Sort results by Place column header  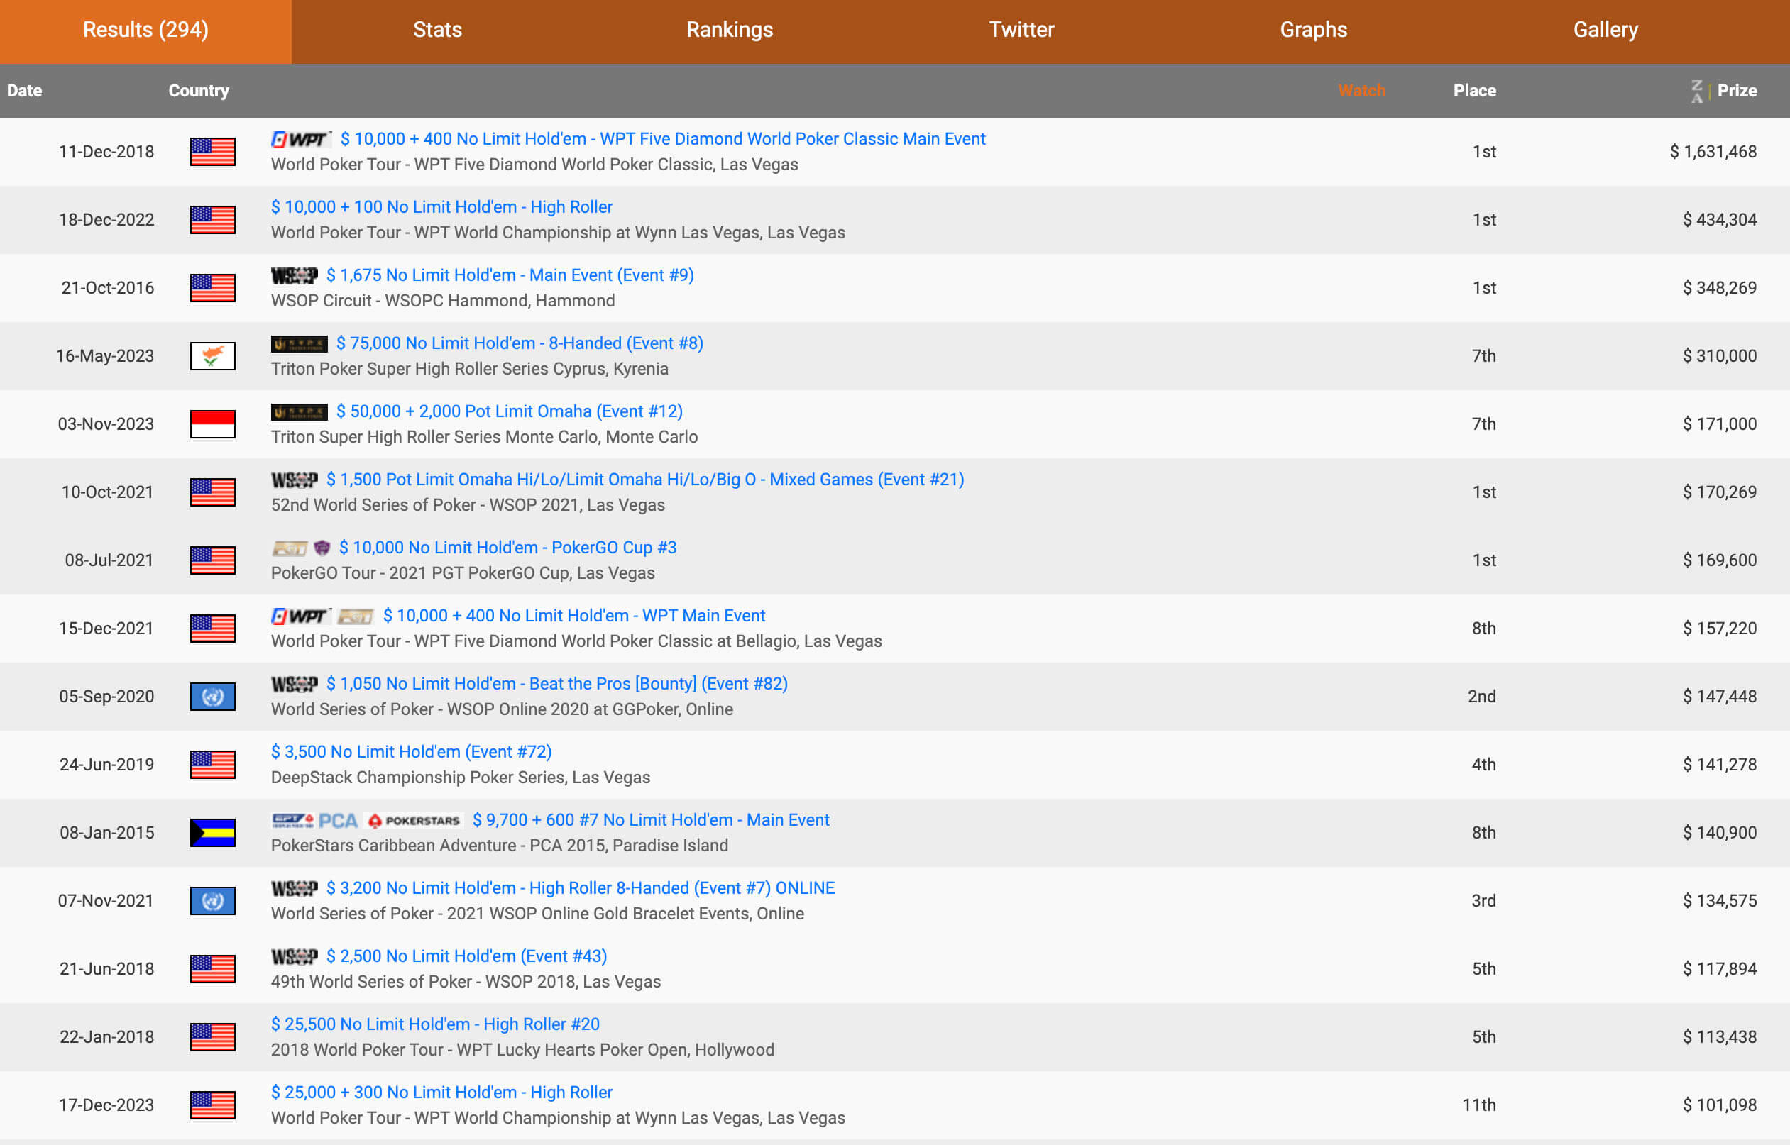click(x=1474, y=91)
